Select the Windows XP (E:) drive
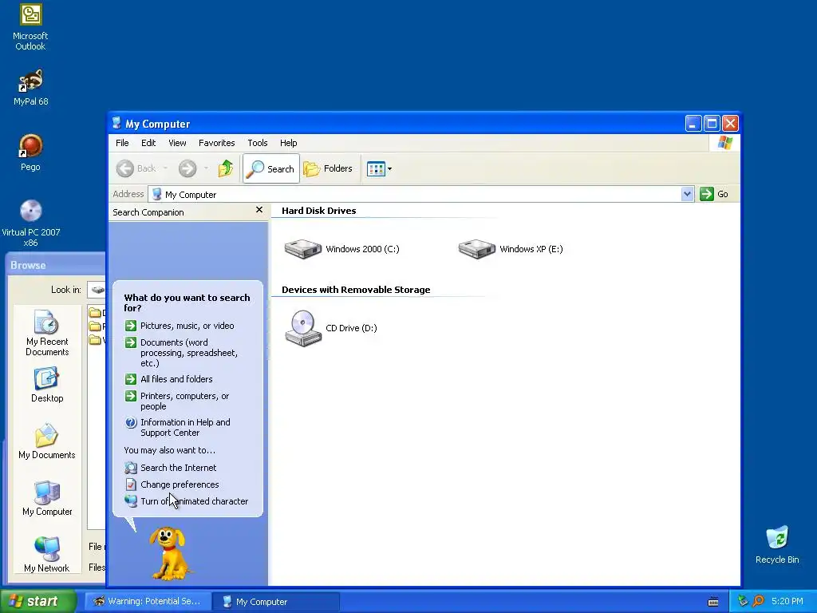 coord(511,249)
